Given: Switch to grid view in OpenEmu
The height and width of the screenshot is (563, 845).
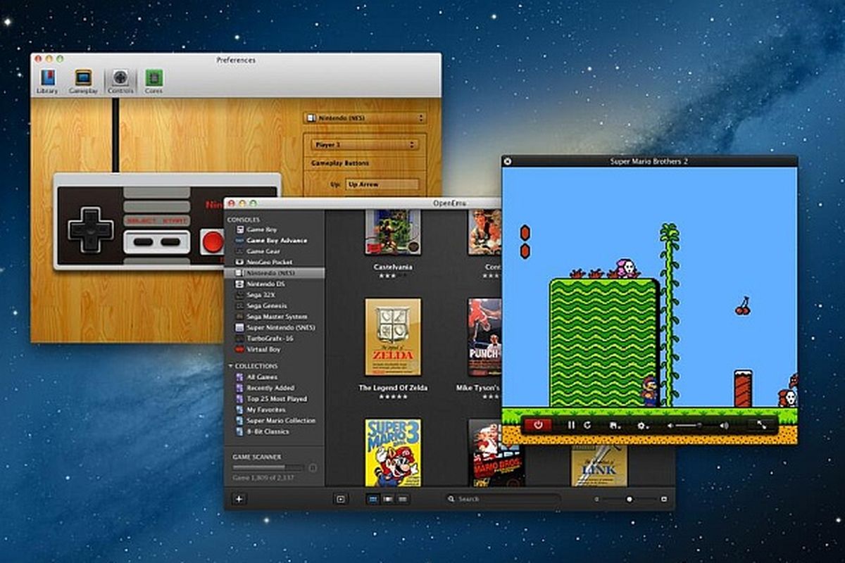Looking at the screenshot, I should coord(374,499).
